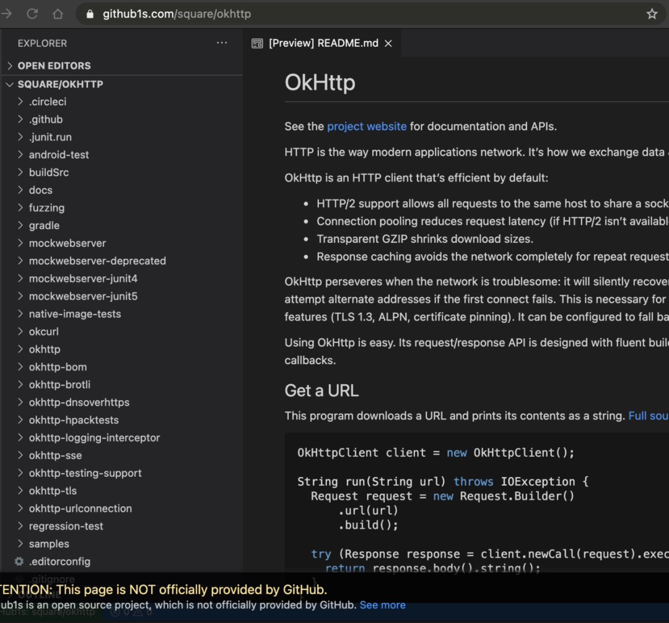This screenshot has height=623, width=669.
Task: Open the okhttp-urlconnection folder
Action: pyautogui.click(x=121, y=508)
